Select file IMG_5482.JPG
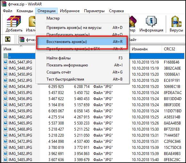Image resolution: width=186 pixels, height=163 pixels. tap(20, 153)
